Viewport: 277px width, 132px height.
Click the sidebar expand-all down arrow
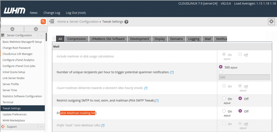point(36,29)
